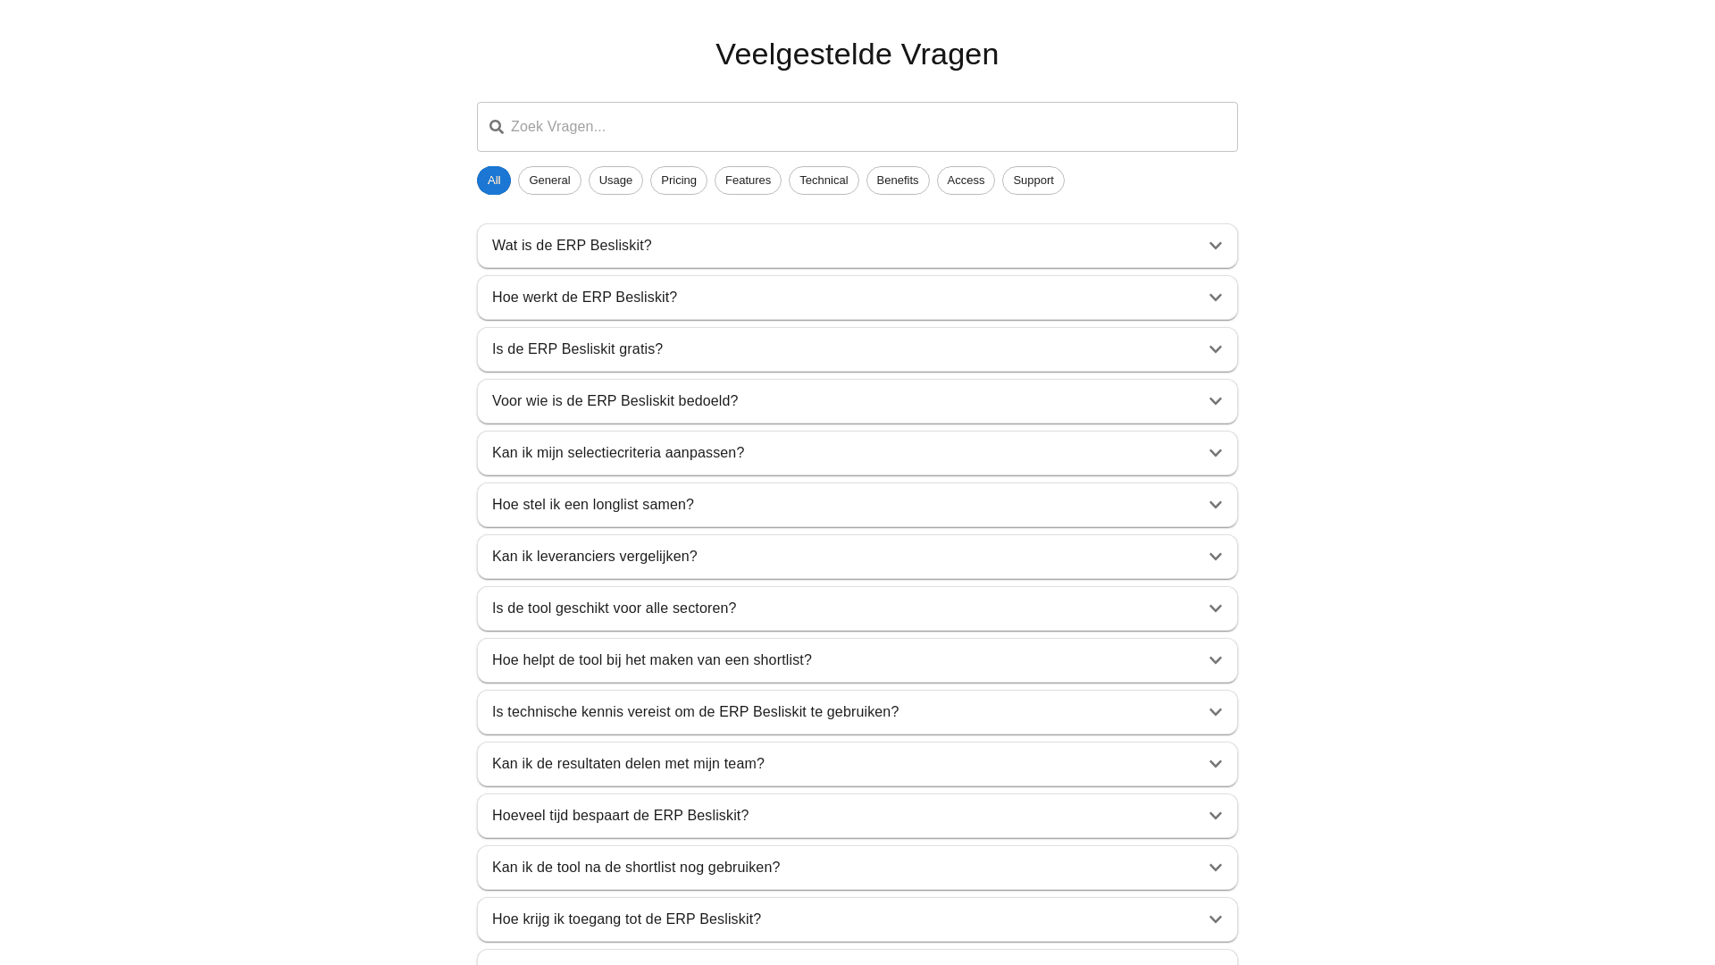Open 'Hoeveel tijd bespaart de ERP Besliskit?'

[x=620, y=816]
